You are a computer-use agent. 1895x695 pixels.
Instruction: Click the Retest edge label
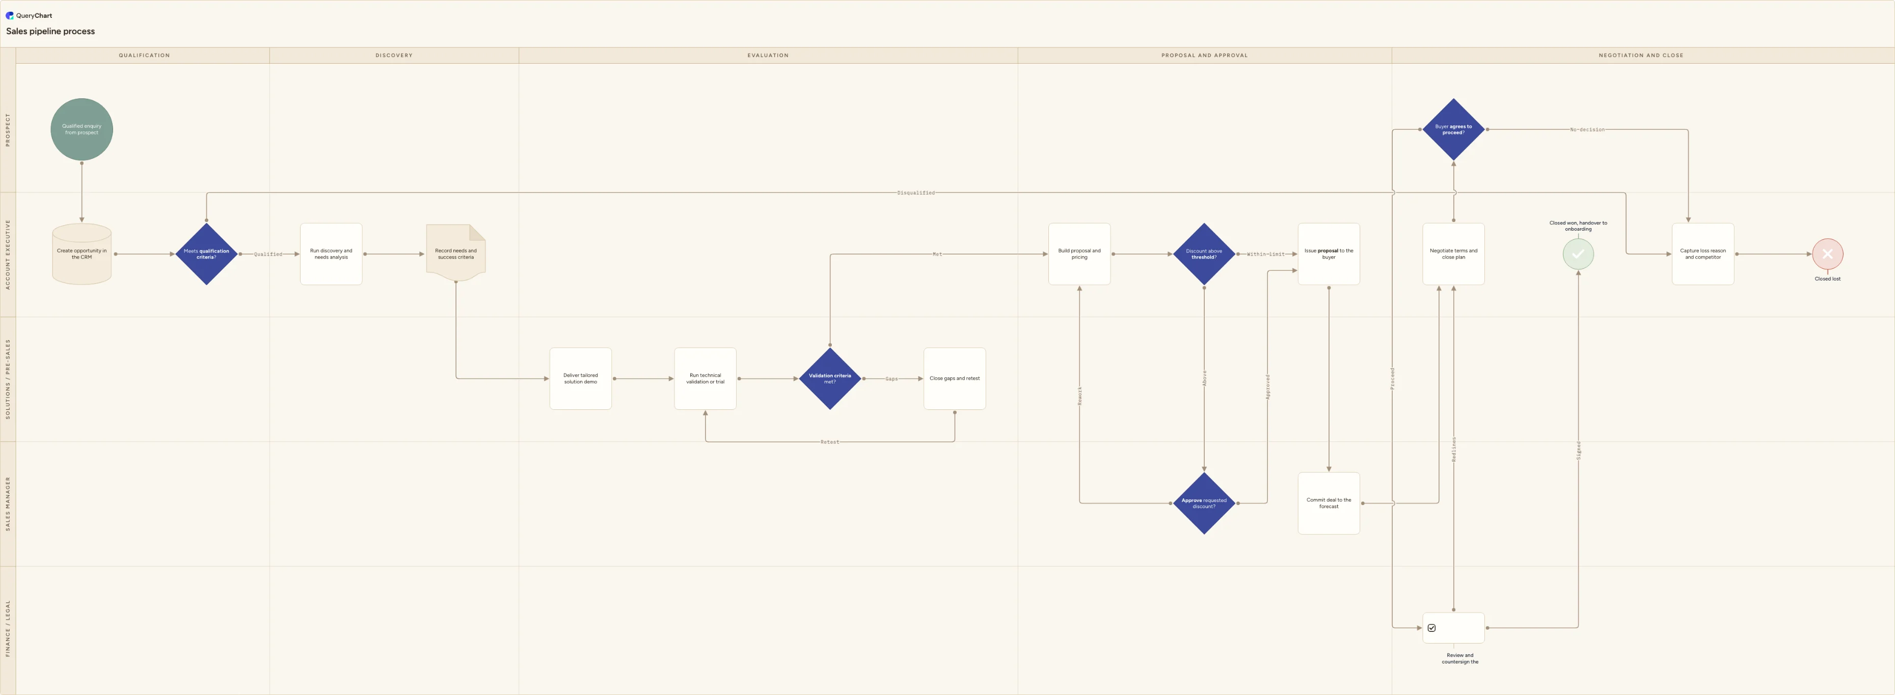coord(830,442)
